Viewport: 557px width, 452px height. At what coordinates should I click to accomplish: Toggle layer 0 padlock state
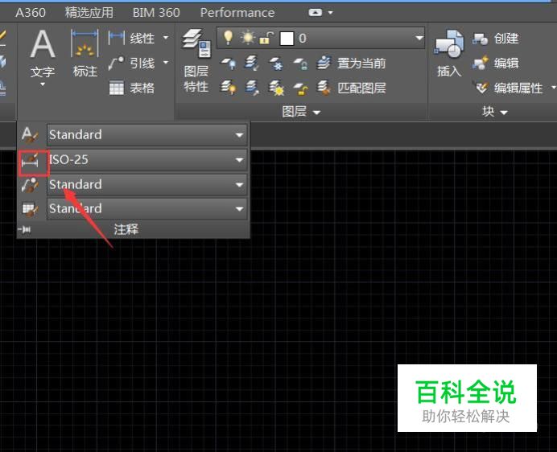(x=266, y=38)
